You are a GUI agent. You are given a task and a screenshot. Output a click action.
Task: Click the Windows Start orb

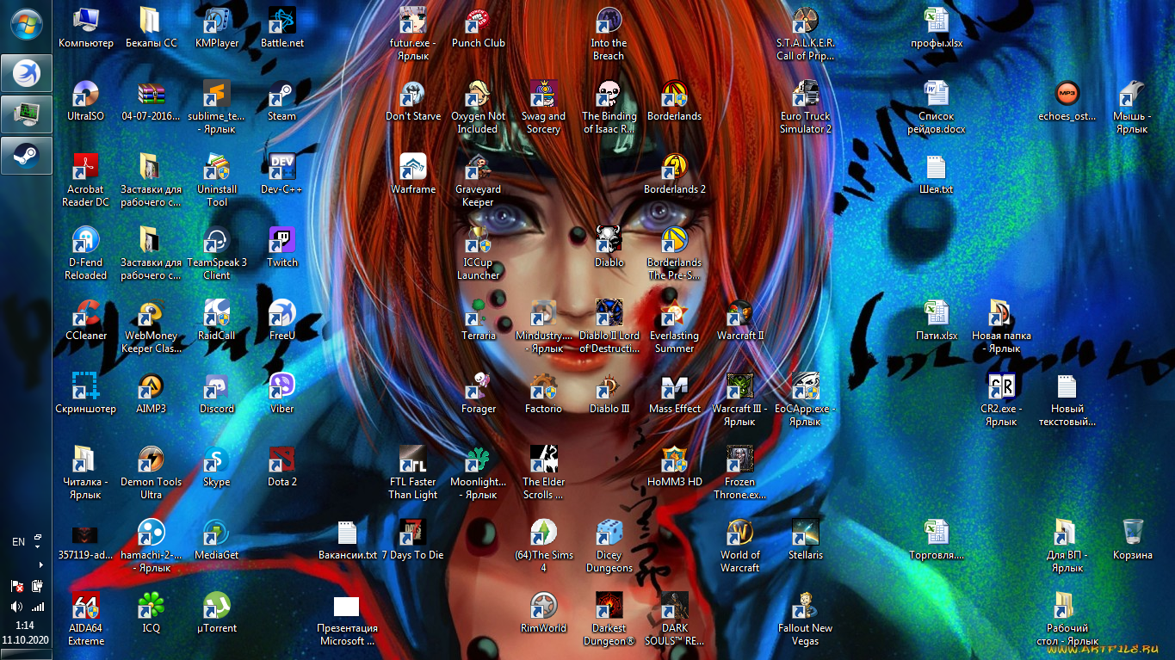[26, 22]
